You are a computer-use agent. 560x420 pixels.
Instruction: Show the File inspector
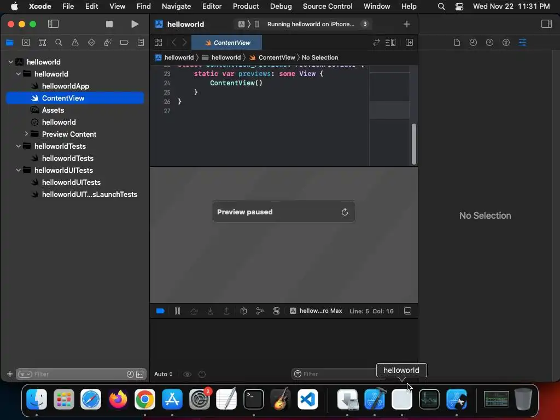(457, 43)
